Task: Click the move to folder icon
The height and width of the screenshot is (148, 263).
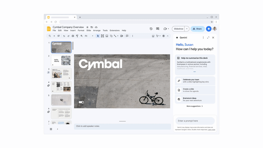Action: (x=92, y=27)
